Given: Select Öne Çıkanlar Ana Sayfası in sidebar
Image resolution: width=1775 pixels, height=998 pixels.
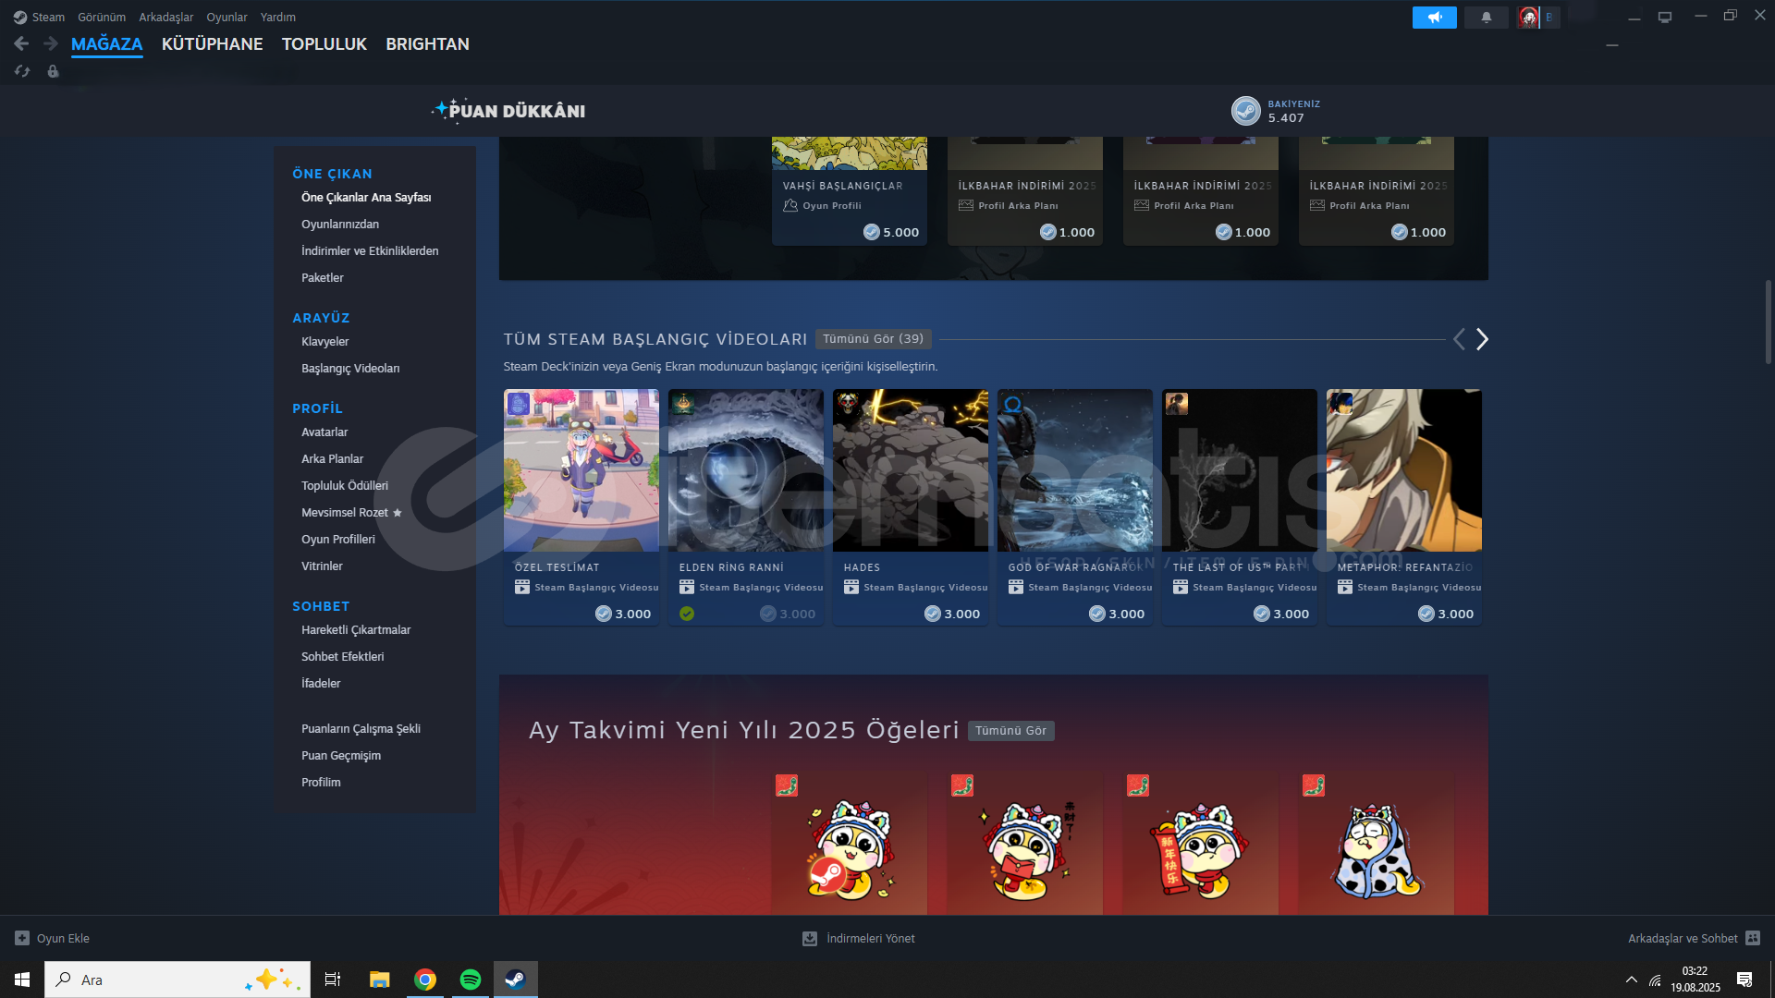Looking at the screenshot, I should [x=366, y=198].
